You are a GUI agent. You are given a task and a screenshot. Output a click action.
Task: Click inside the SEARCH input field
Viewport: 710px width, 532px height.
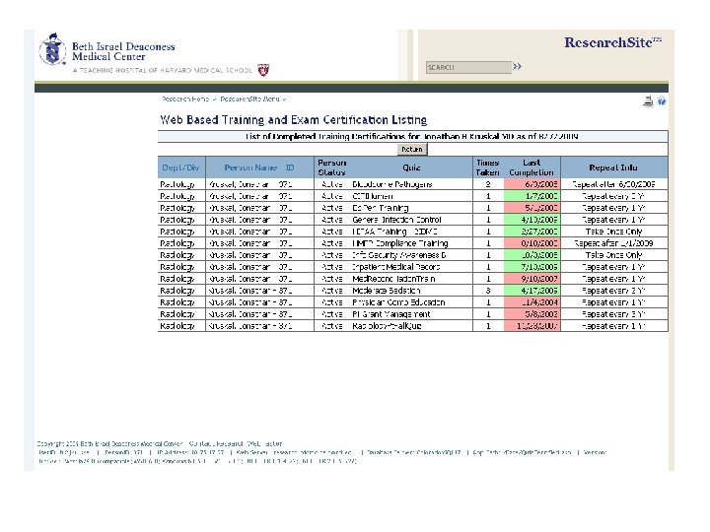[468, 67]
